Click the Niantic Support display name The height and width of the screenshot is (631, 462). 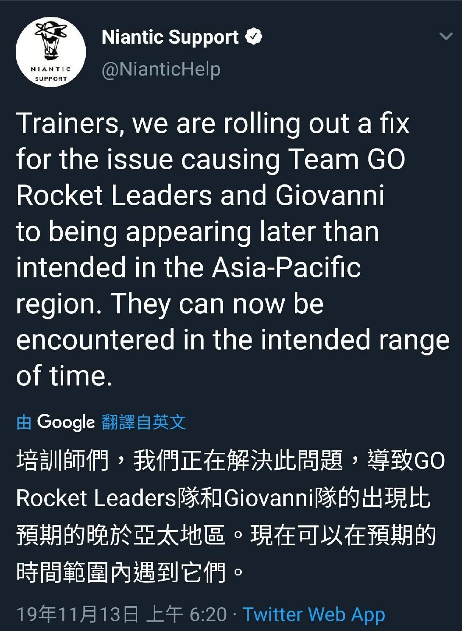170,37
